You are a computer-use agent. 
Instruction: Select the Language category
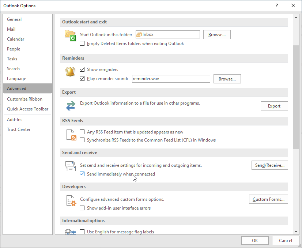tap(27, 79)
